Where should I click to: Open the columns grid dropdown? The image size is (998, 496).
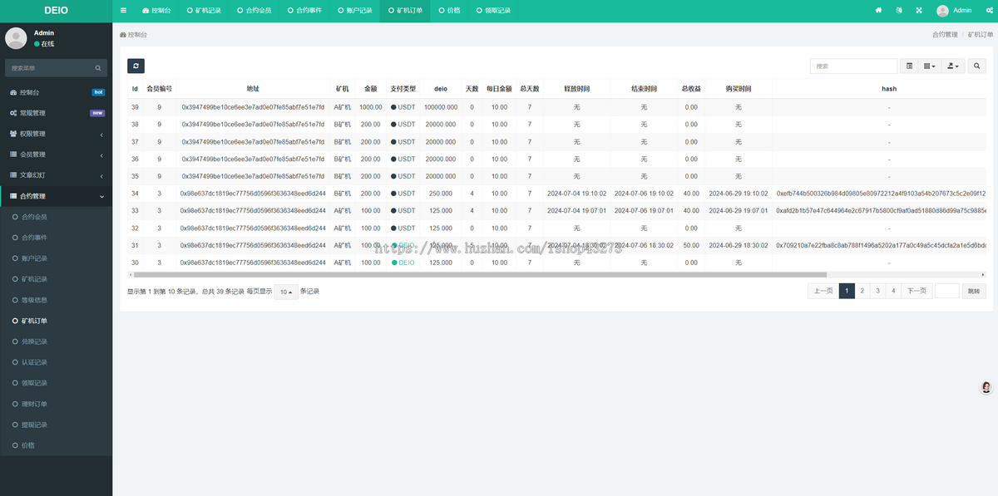[x=930, y=66]
